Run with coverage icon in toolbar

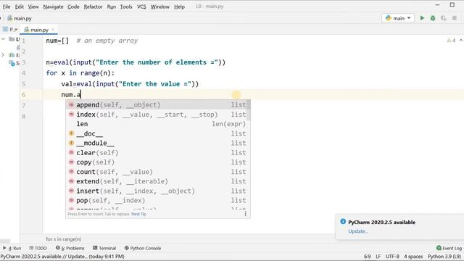[x=443, y=18]
